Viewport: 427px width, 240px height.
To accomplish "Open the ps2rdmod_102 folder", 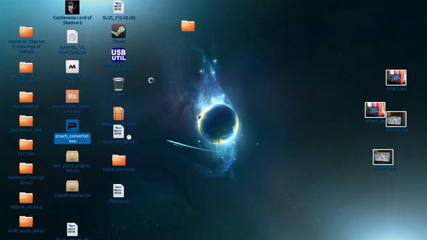I will [x=26, y=121].
